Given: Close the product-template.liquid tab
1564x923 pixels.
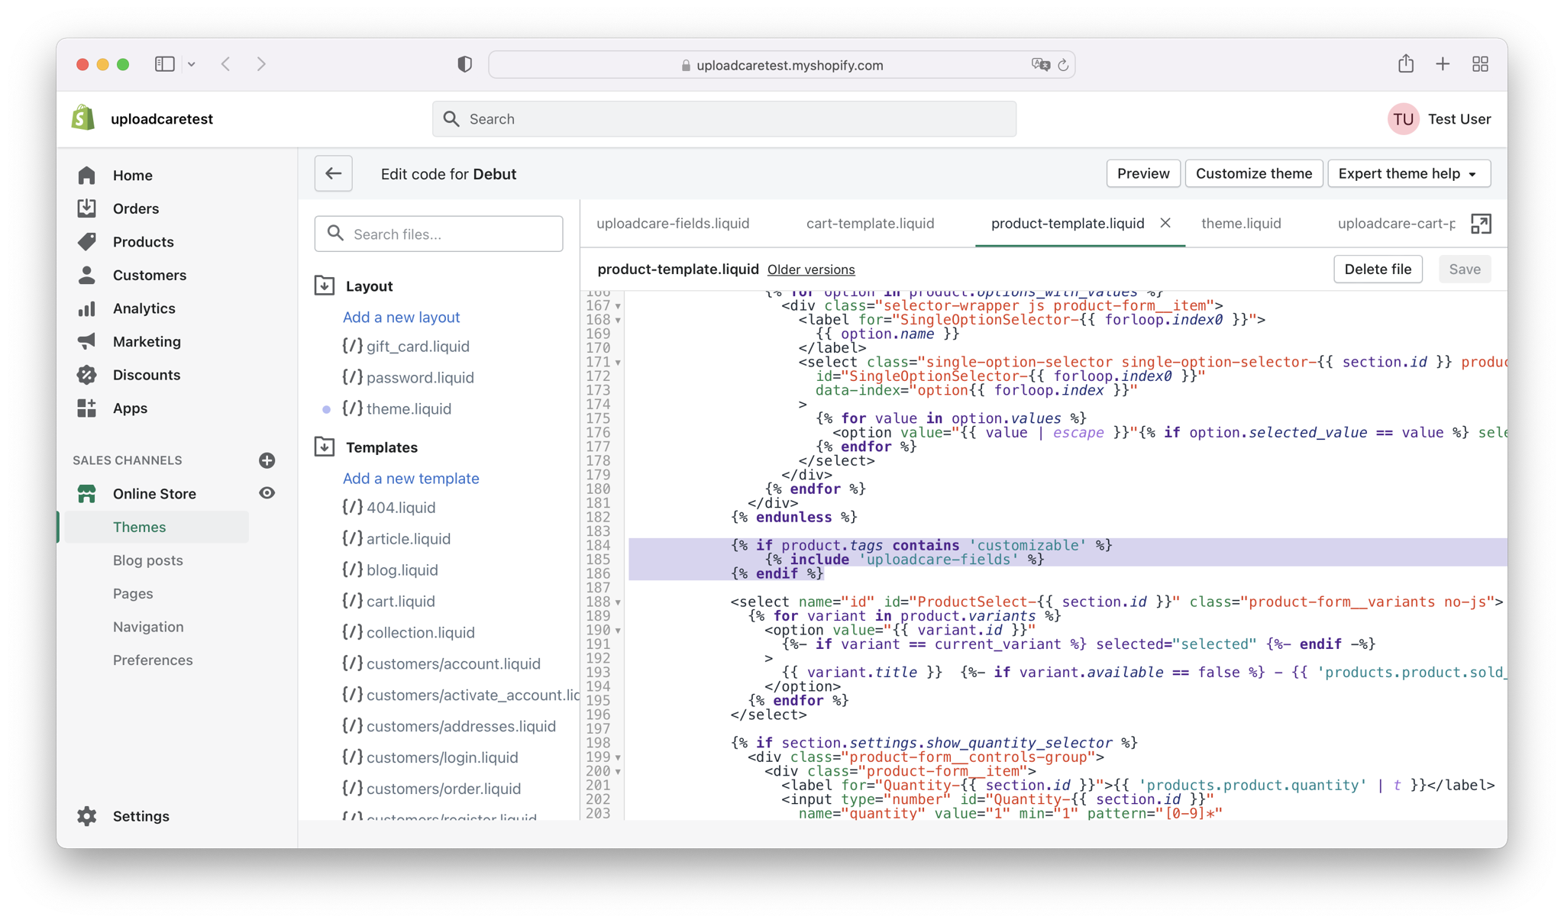Looking at the screenshot, I should click(1165, 223).
